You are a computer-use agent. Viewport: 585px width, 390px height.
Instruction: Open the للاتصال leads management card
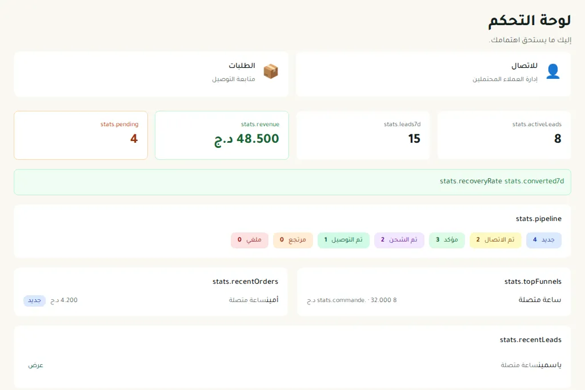[433, 74]
